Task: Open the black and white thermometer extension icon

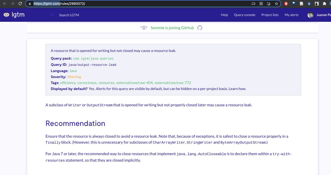Action: coord(317,4)
